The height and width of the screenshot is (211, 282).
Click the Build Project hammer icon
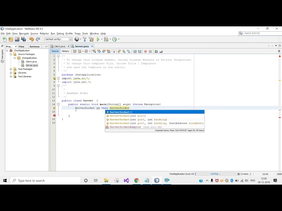(85, 39)
